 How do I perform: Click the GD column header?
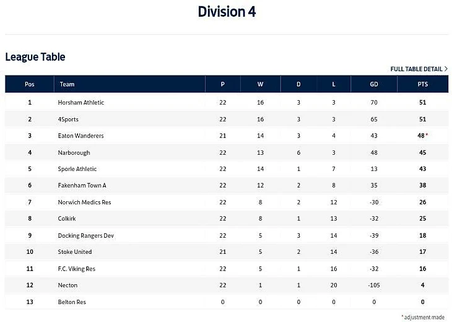tap(374, 84)
